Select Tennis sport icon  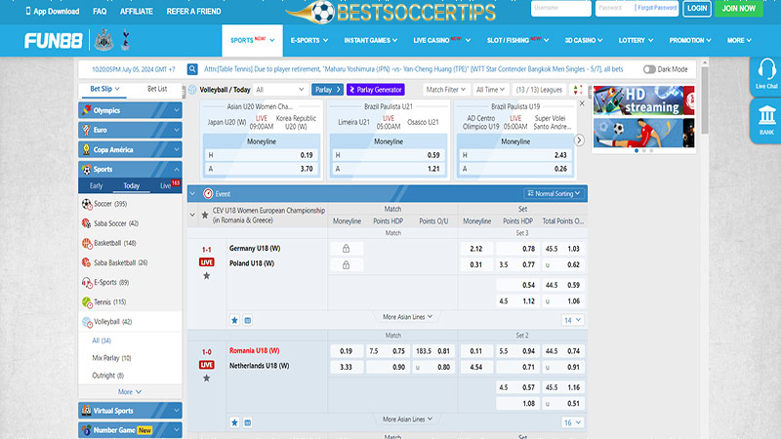[x=87, y=302]
